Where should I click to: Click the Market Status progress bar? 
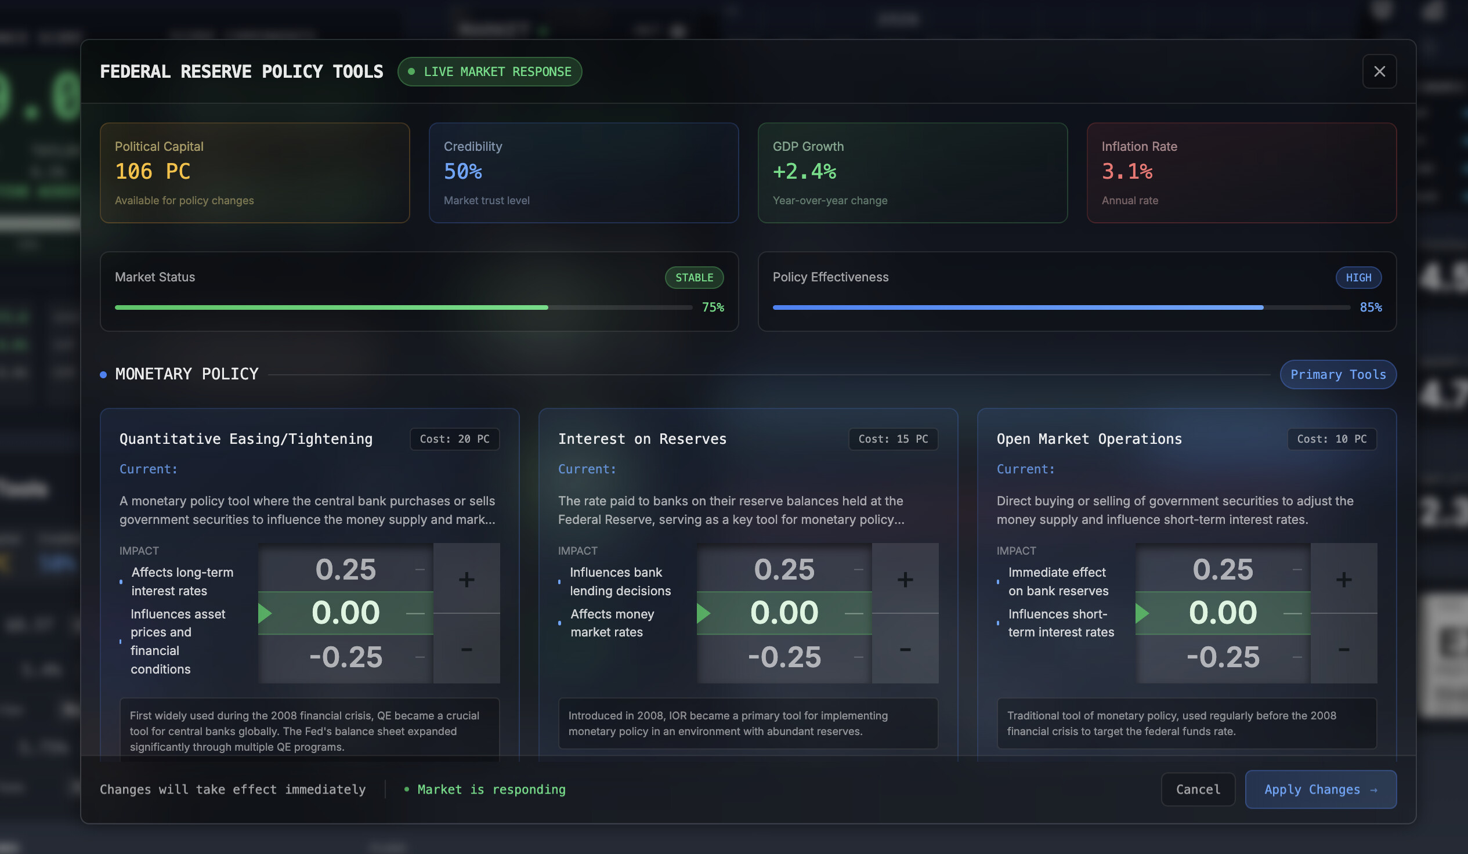(403, 307)
